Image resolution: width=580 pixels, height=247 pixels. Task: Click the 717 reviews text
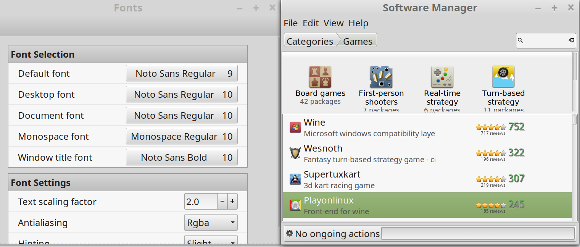(x=493, y=133)
